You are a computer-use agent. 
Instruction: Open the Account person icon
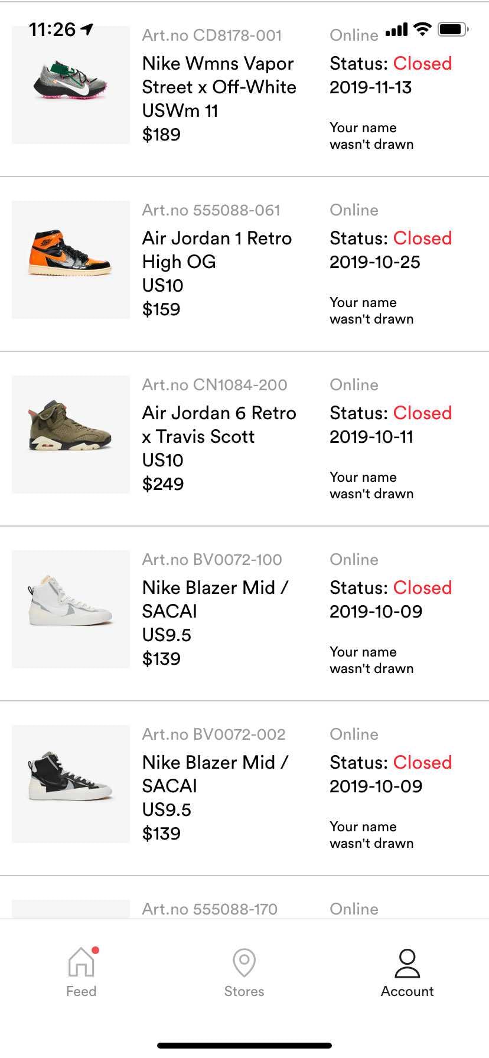point(407,962)
